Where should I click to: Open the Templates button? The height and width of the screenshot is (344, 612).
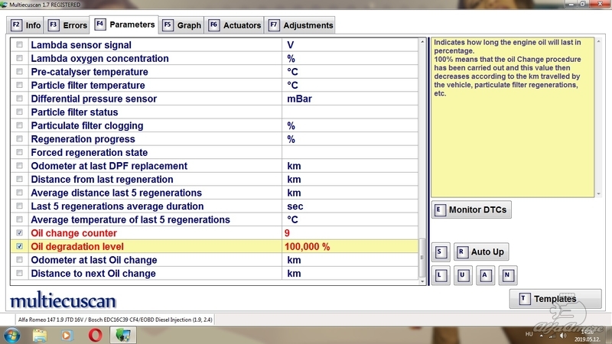click(555, 299)
